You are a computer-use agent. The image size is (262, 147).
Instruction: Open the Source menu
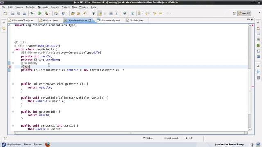pos(19,7)
